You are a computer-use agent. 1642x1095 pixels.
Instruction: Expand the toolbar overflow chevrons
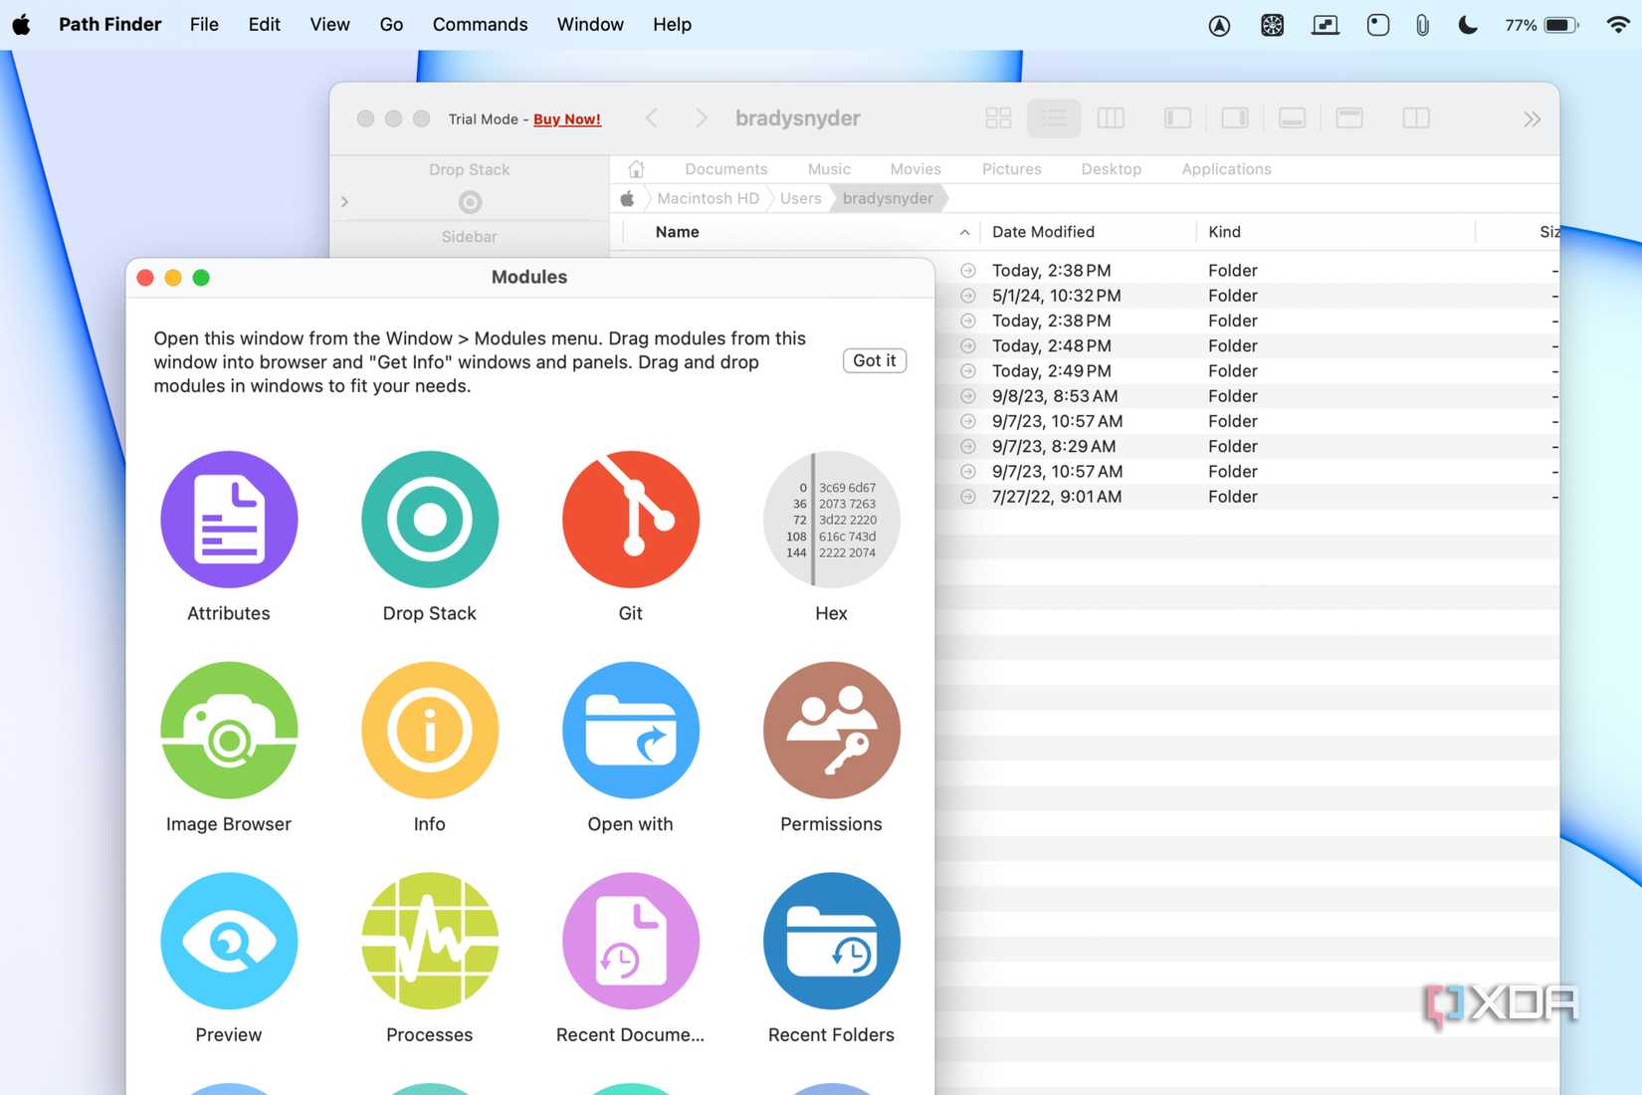point(1533,119)
